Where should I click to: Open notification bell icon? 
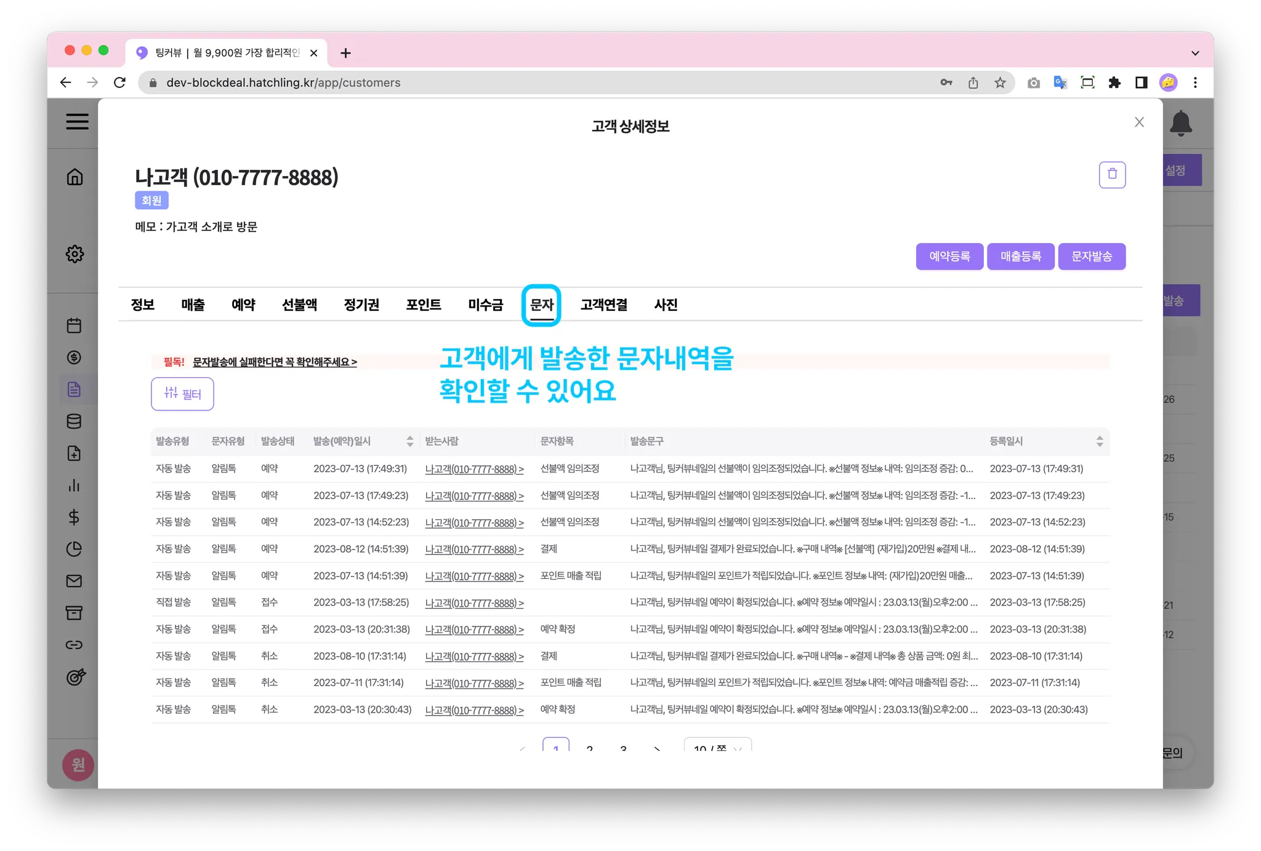(x=1180, y=123)
